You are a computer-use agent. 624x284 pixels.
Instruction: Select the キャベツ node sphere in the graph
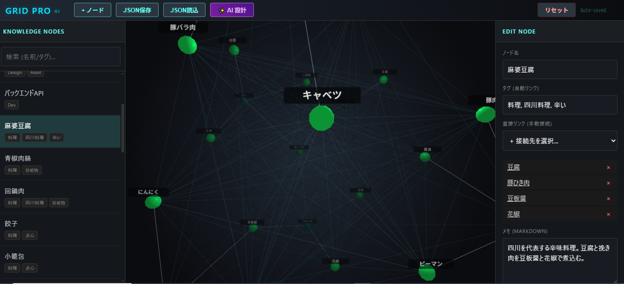pyautogui.click(x=321, y=118)
